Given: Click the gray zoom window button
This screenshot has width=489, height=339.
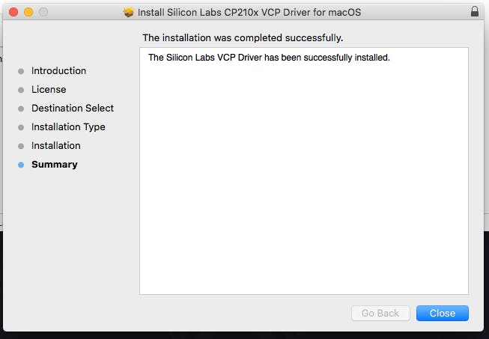Looking at the screenshot, I should [x=43, y=12].
